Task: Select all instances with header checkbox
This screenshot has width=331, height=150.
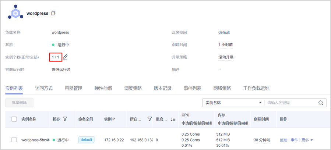Action: 14,119
